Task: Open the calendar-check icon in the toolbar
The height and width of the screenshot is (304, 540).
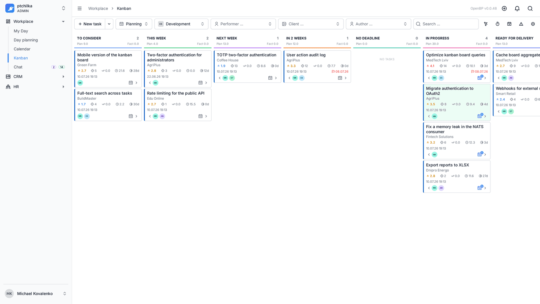Action: coord(509,24)
